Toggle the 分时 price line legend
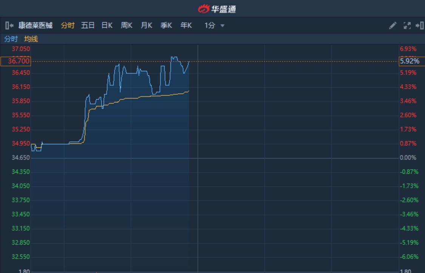Screen dimensions: 425x273 11,39
